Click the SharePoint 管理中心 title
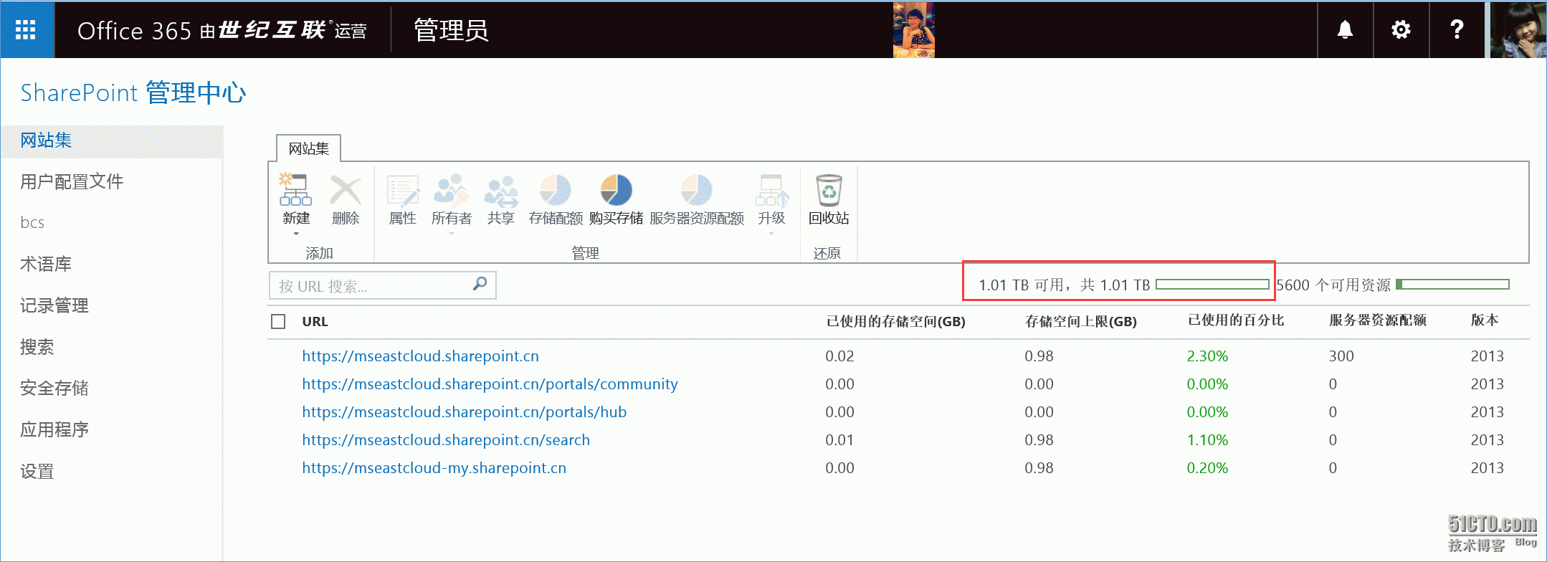1547x562 pixels. coord(133,92)
